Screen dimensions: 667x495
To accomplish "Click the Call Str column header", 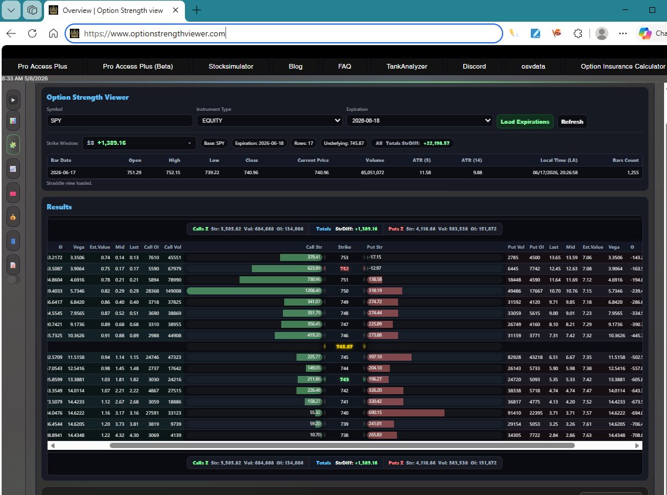I will coord(314,247).
